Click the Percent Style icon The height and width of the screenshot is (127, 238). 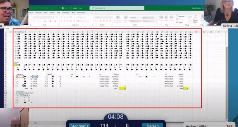tap(100, 21)
